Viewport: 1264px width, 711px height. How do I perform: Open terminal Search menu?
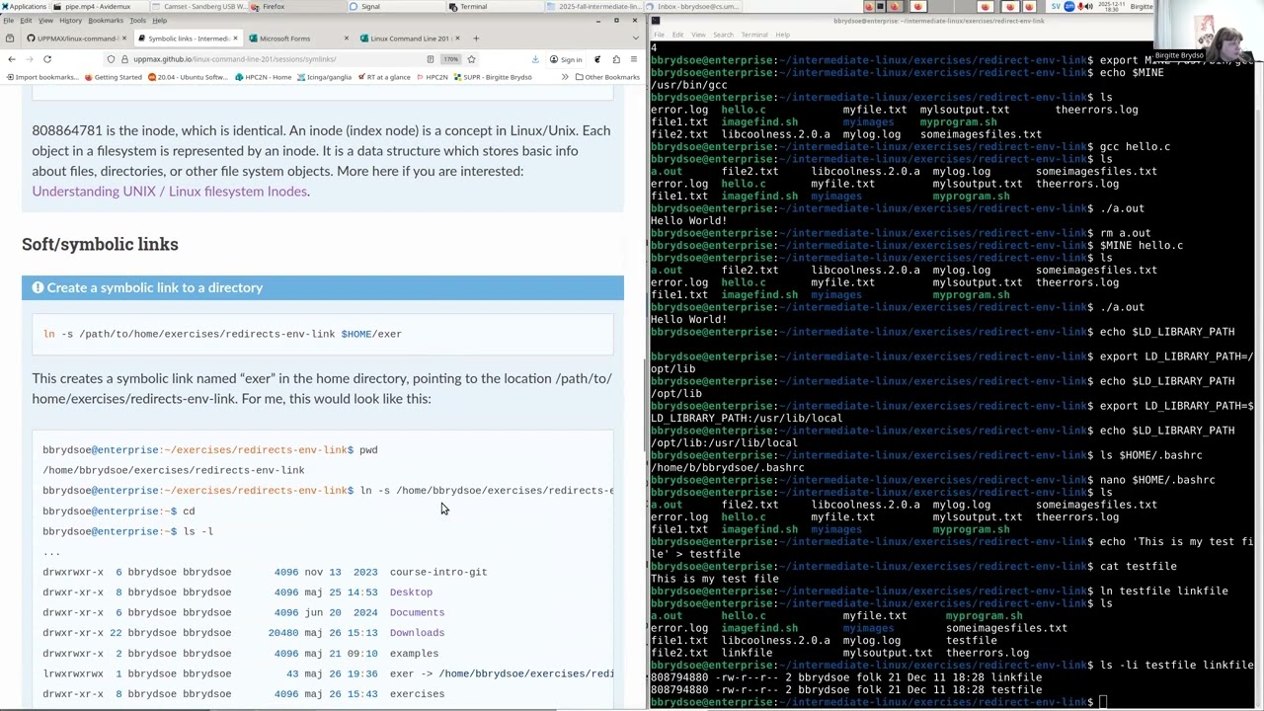coord(723,35)
